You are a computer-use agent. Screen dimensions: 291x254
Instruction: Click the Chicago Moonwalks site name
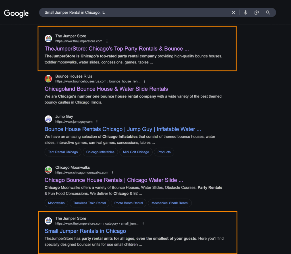pyautogui.click(x=72, y=168)
